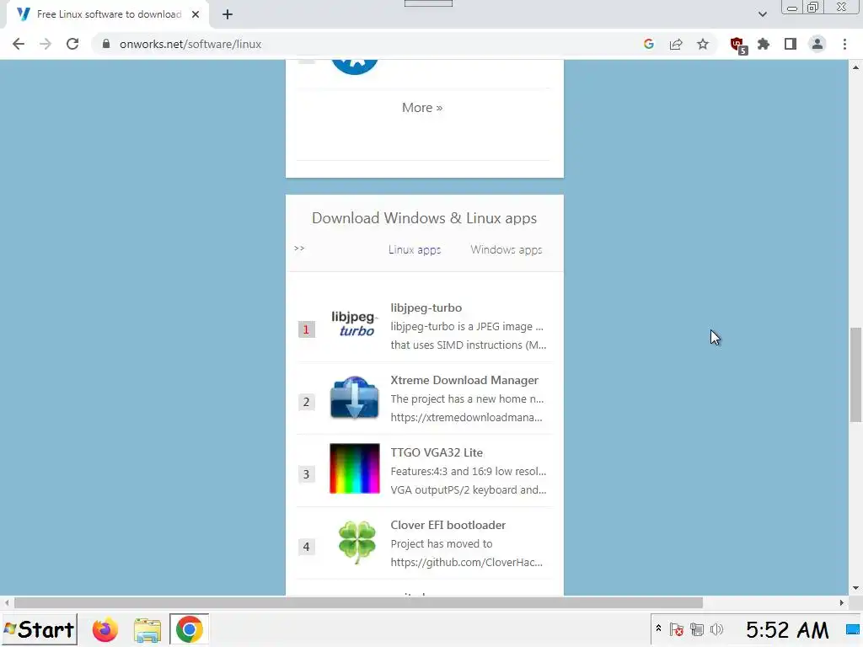Screen dimensions: 863x647
Task: Click the show desktop button
Action: [x=853, y=629]
